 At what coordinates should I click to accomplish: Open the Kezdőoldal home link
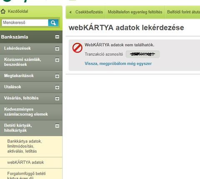coord(18,11)
